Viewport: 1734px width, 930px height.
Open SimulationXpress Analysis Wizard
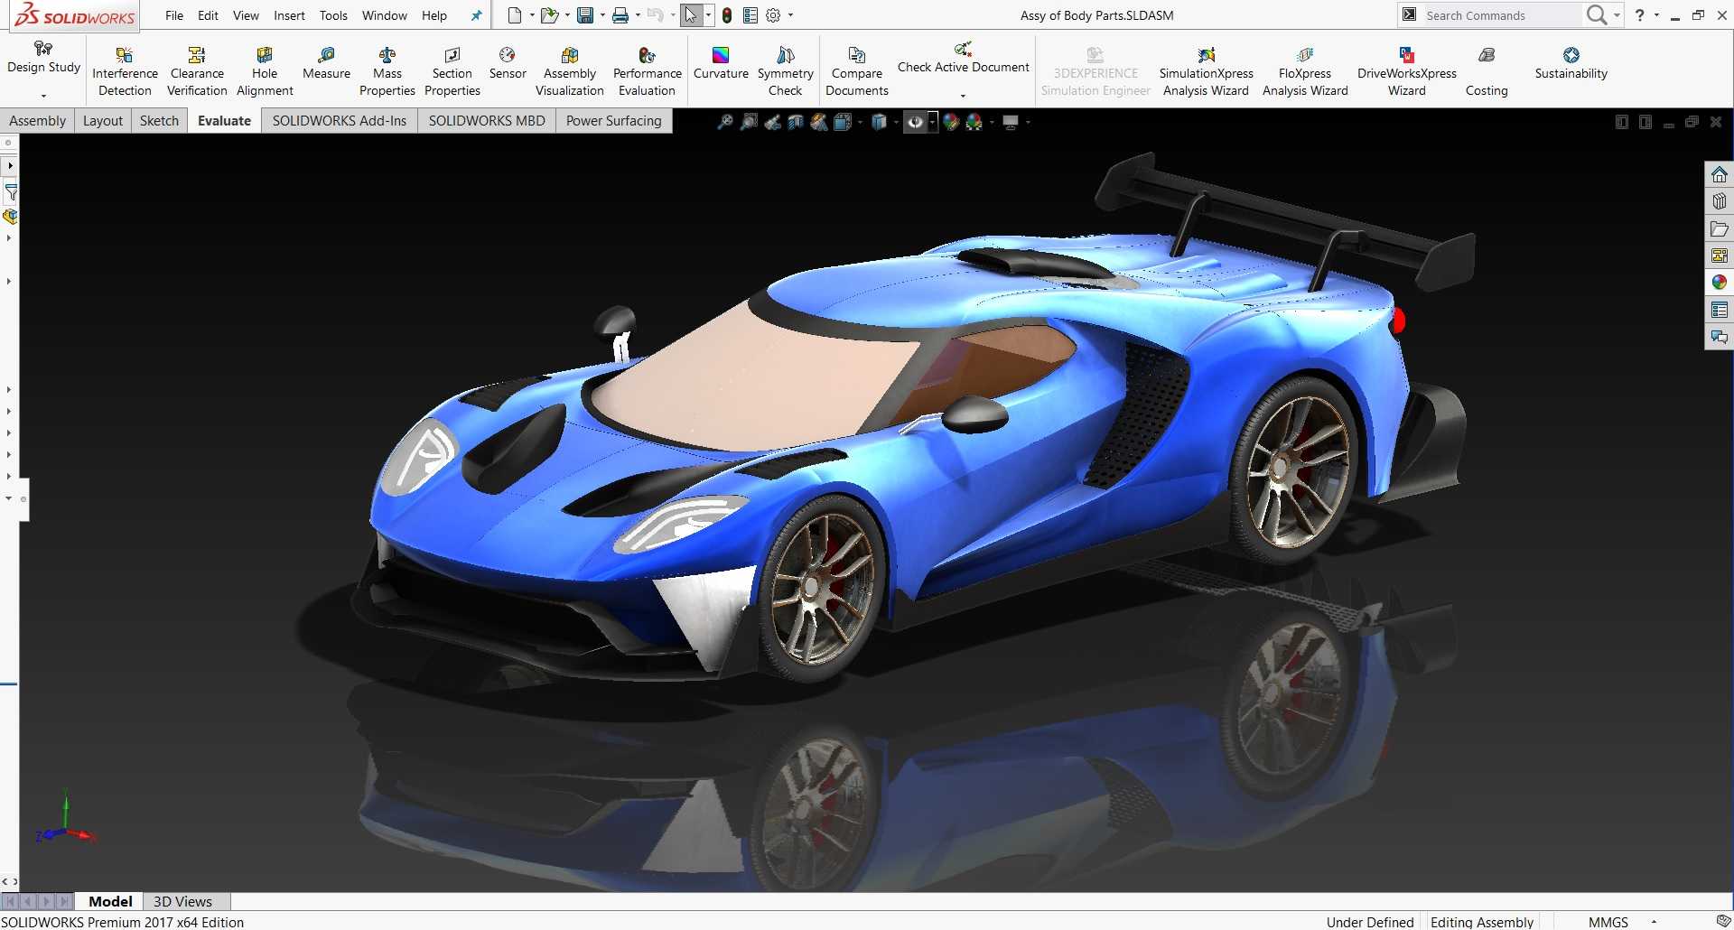[x=1206, y=71]
